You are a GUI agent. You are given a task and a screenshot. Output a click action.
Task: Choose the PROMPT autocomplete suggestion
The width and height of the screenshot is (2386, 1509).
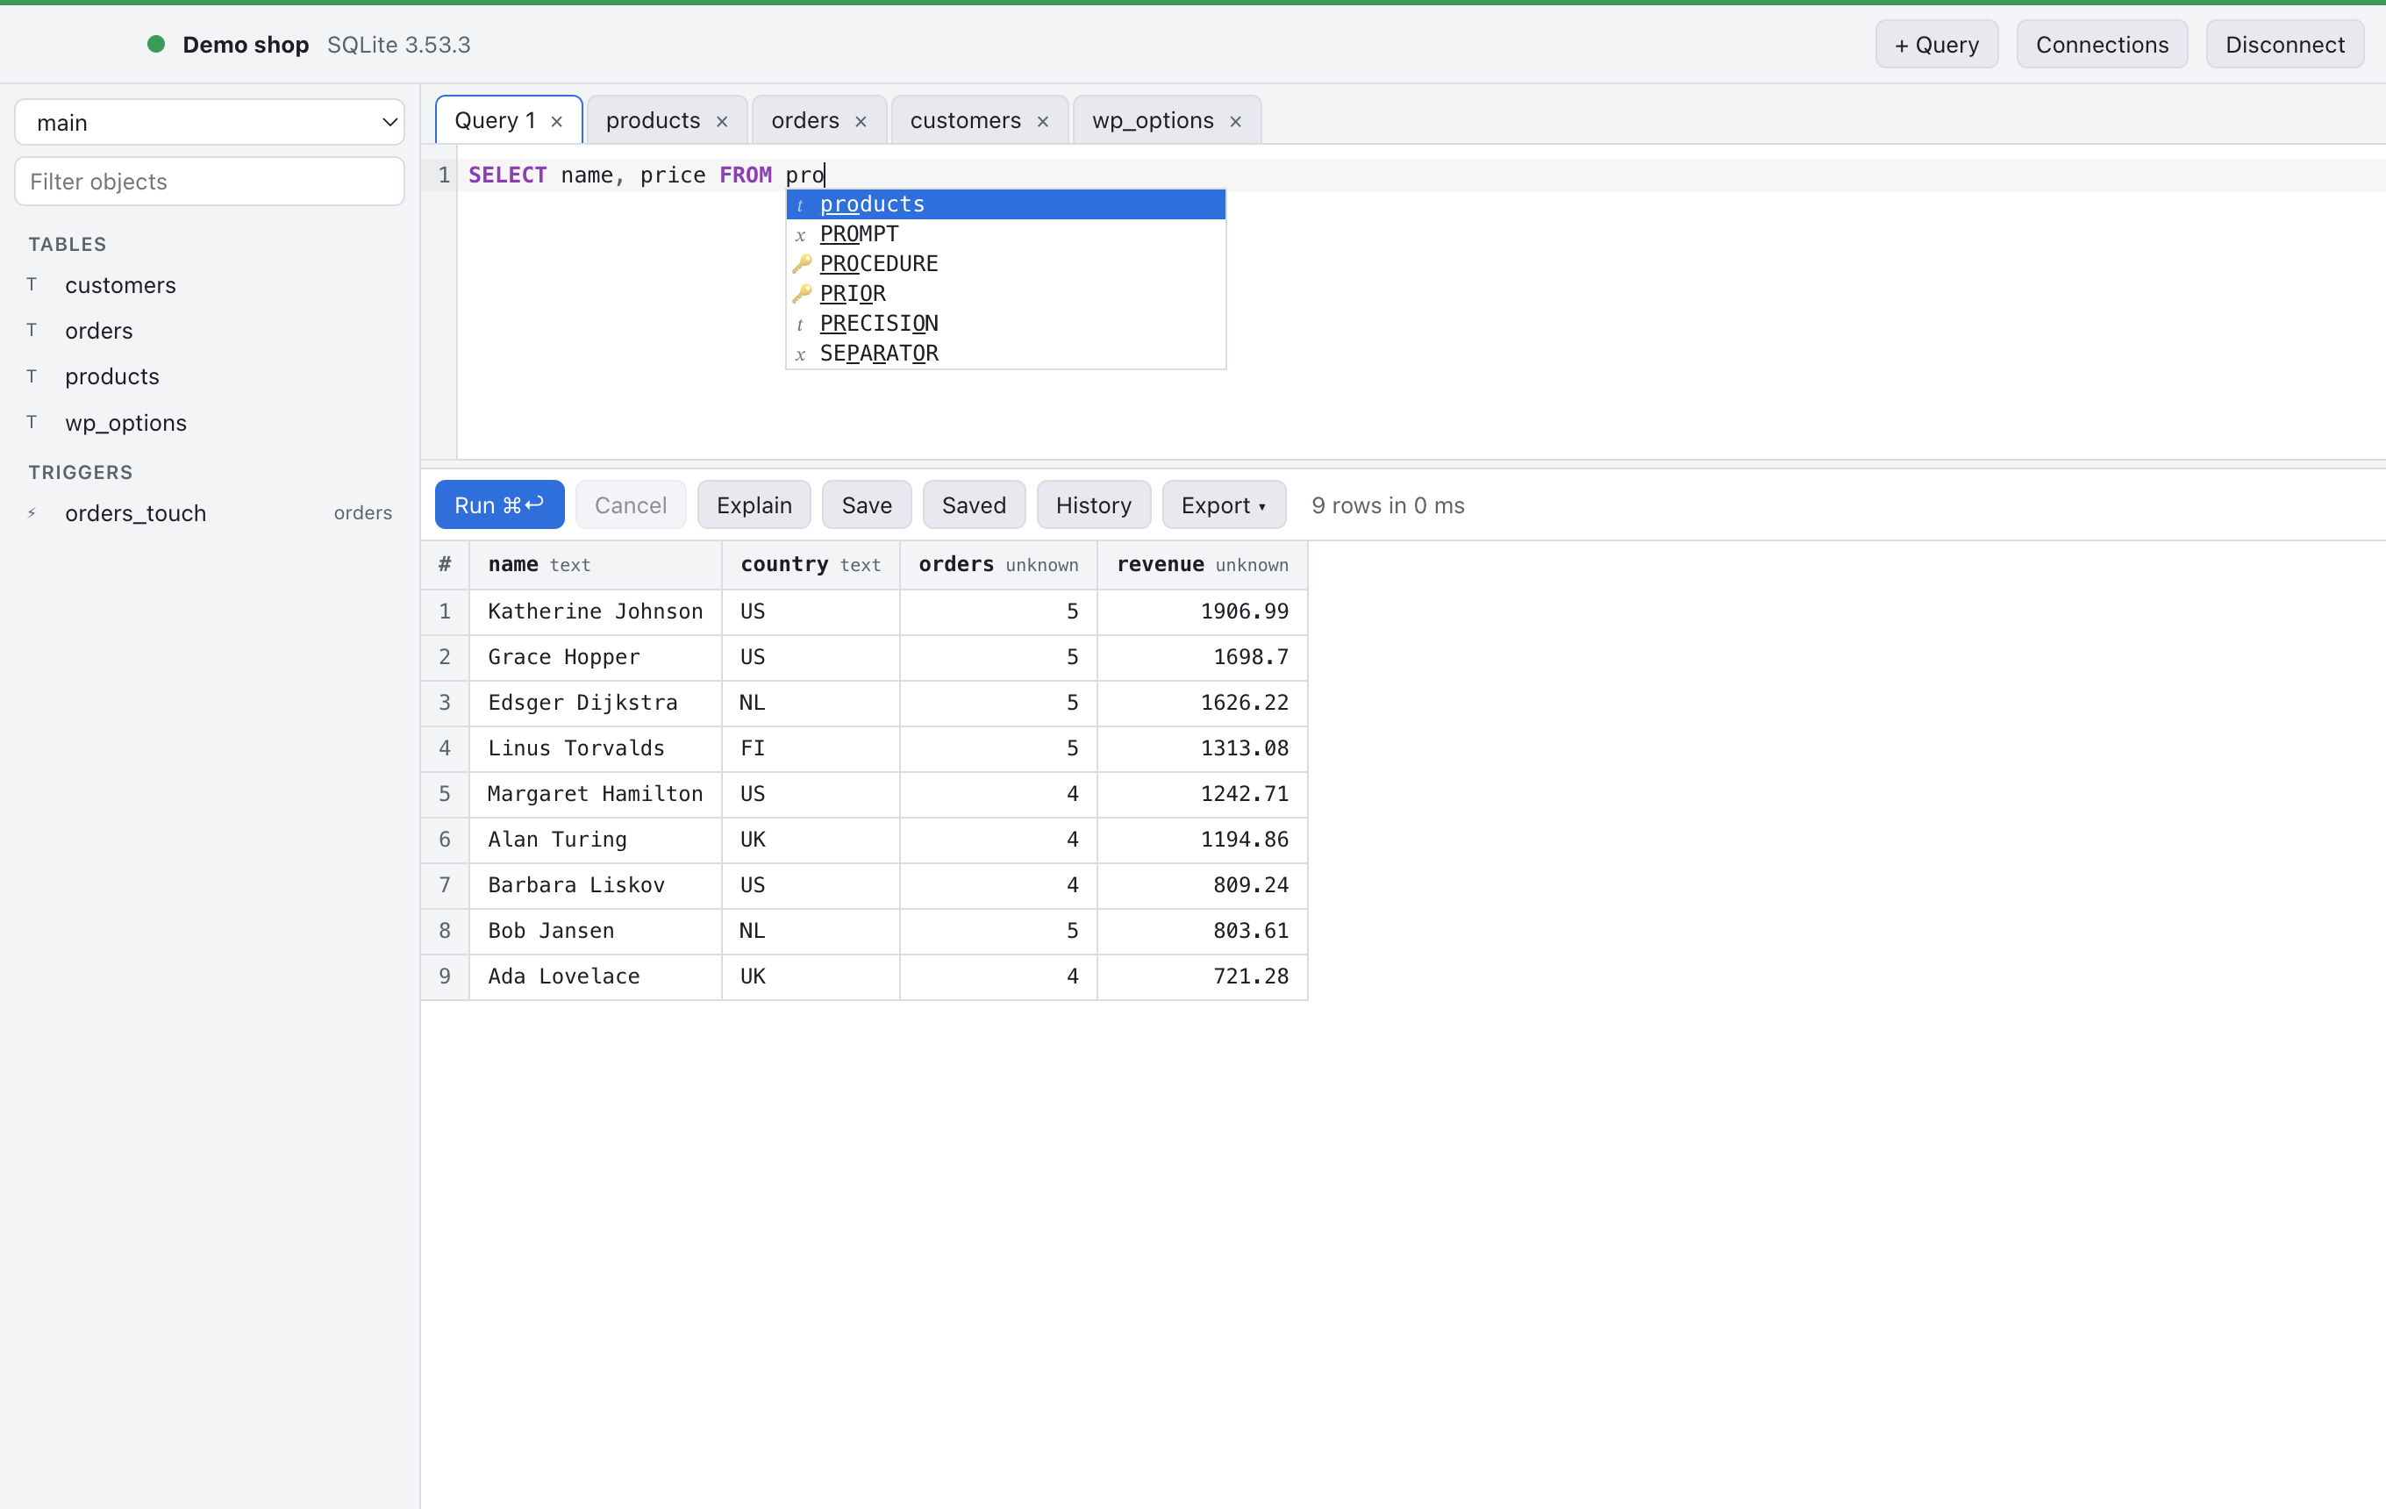click(x=1006, y=234)
